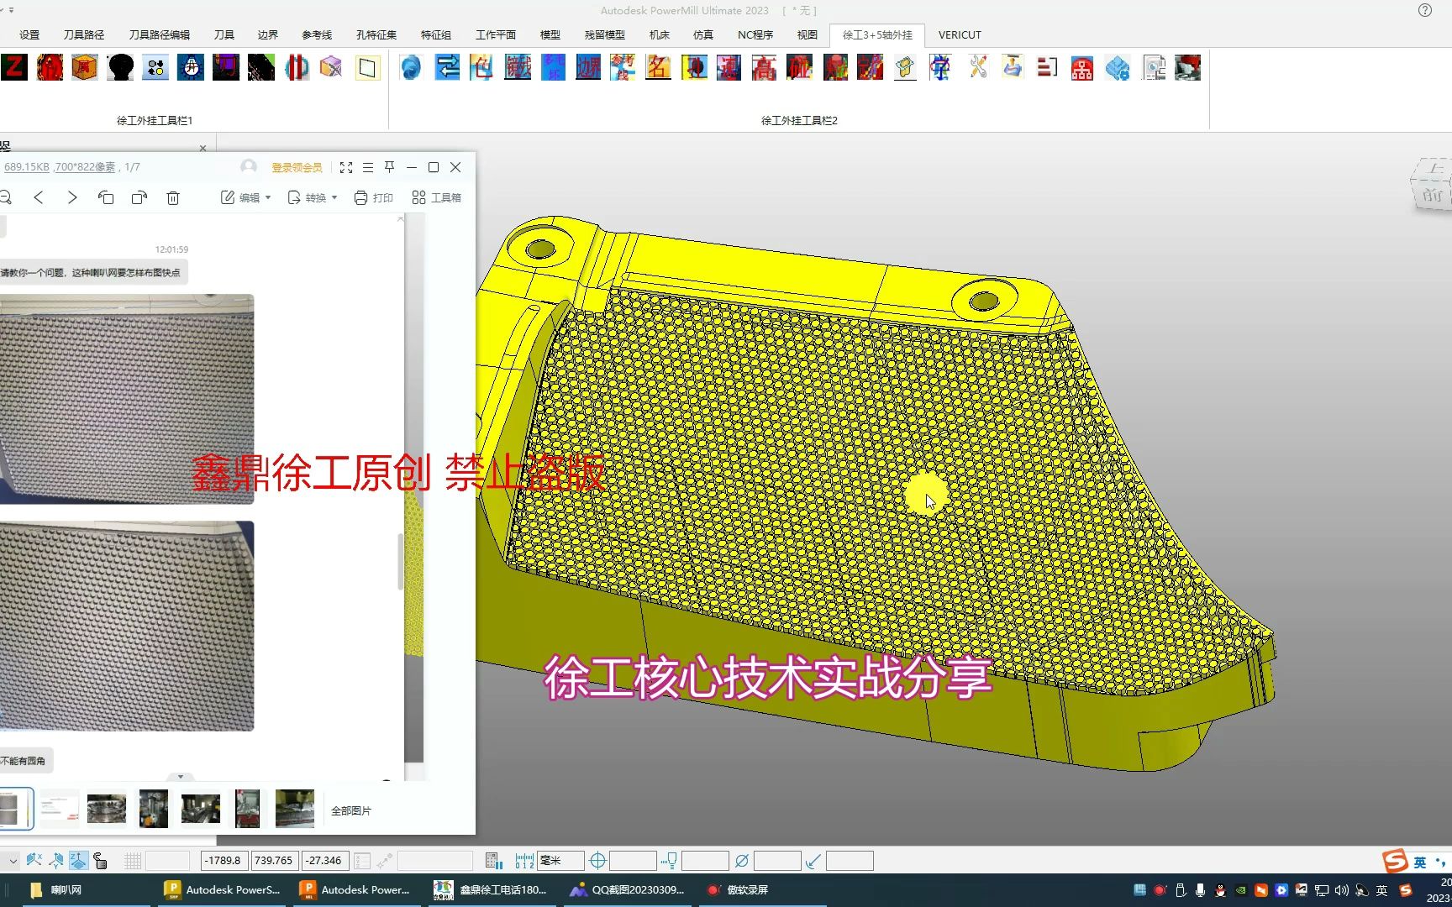Close the left explorer panel
The image size is (1452, 907).
point(203,148)
